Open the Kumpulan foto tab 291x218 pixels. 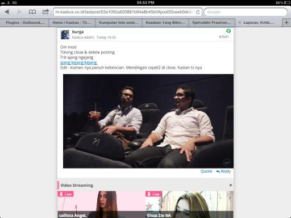click(119, 23)
